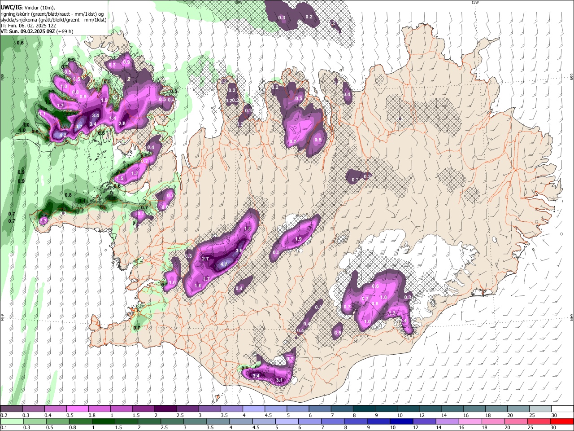Click the '30' label on the rain scale
Screen dimensions: 574x431
[553, 427]
